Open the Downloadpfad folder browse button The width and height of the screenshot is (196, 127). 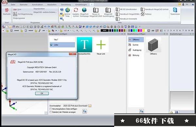pyautogui.click(x=90, y=106)
